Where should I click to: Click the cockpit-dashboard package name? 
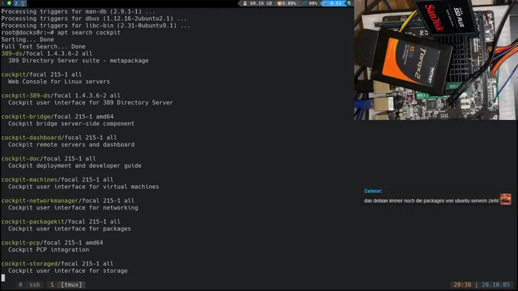click(x=31, y=137)
